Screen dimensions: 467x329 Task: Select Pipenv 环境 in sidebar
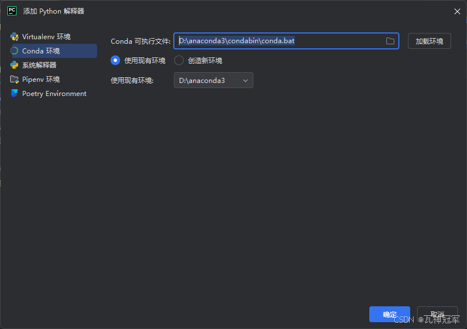pos(53,80)
